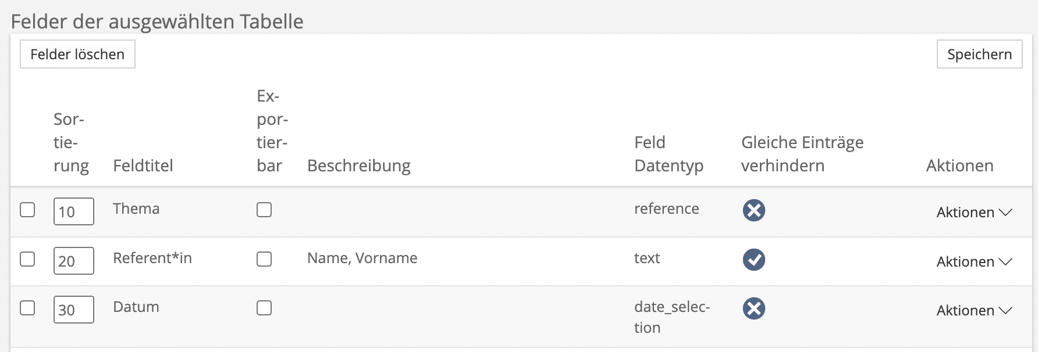Image resolution: width=1038 pixels, height=352 pixels.
Task: Open the Aktionen dropdown for Referent*in
Action: pyautogui.click(x=974, y=262)
